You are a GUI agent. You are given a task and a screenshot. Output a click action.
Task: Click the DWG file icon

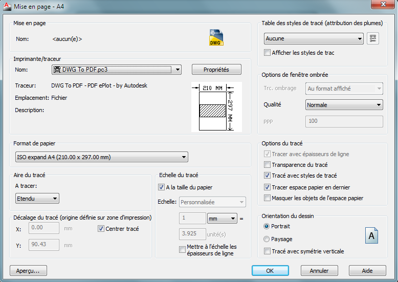(216, 38)
